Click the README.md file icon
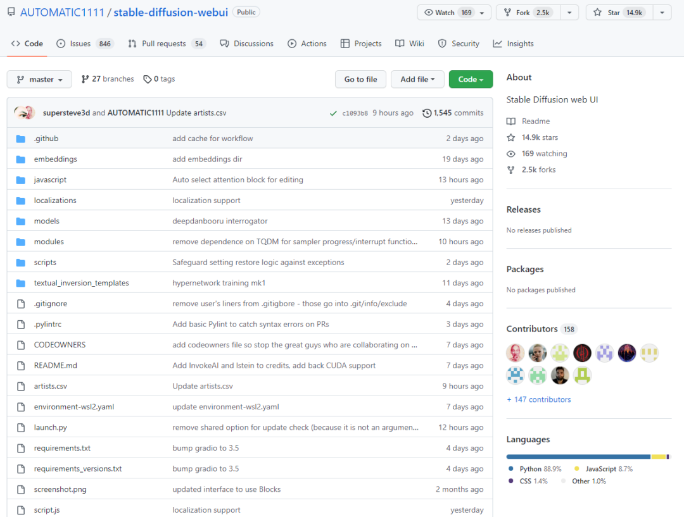Screen dimensions: 684x517 pyautogui.click(x=20, y=366)
